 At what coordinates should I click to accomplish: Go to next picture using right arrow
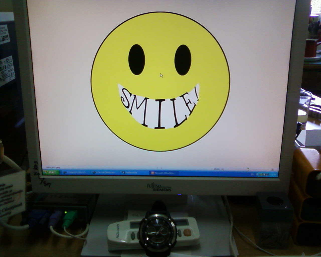click(x=161, y=168)
